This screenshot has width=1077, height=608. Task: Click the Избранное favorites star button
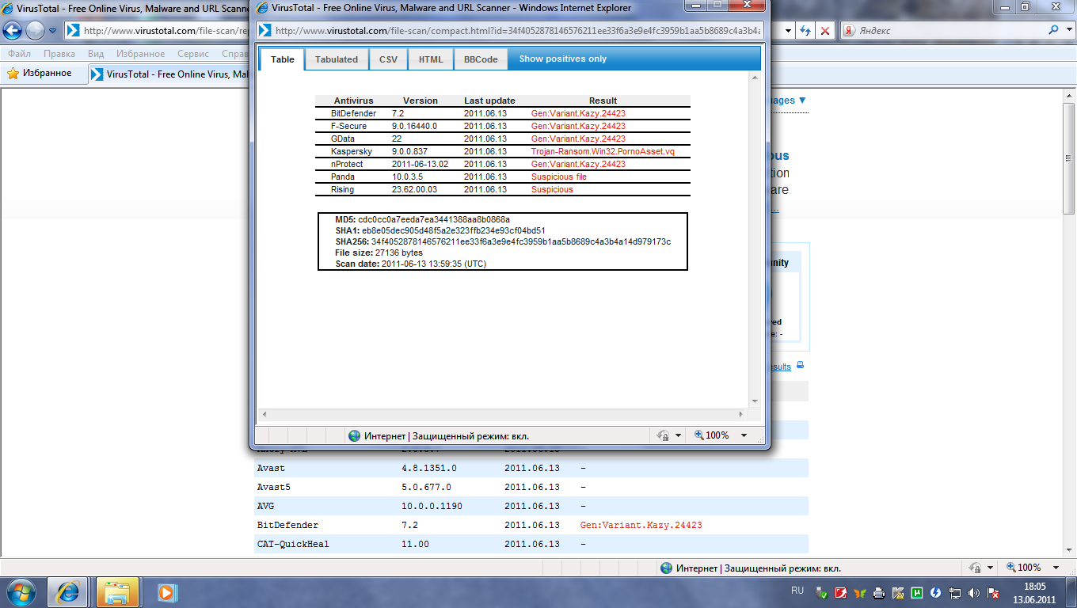[x=40, y=74]
